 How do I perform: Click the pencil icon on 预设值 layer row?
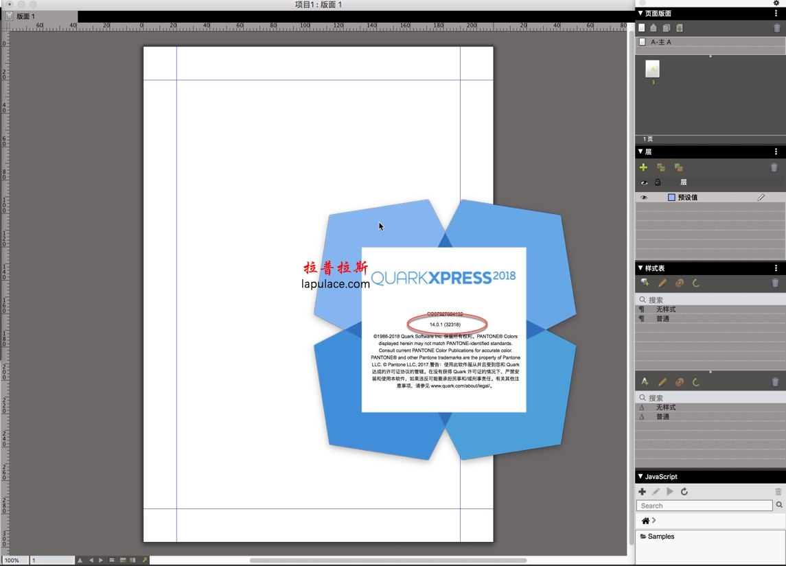(x=761, y=198)
